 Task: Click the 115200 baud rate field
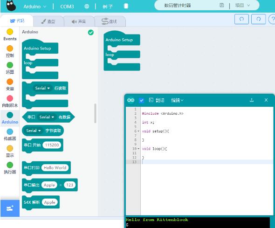52,145
